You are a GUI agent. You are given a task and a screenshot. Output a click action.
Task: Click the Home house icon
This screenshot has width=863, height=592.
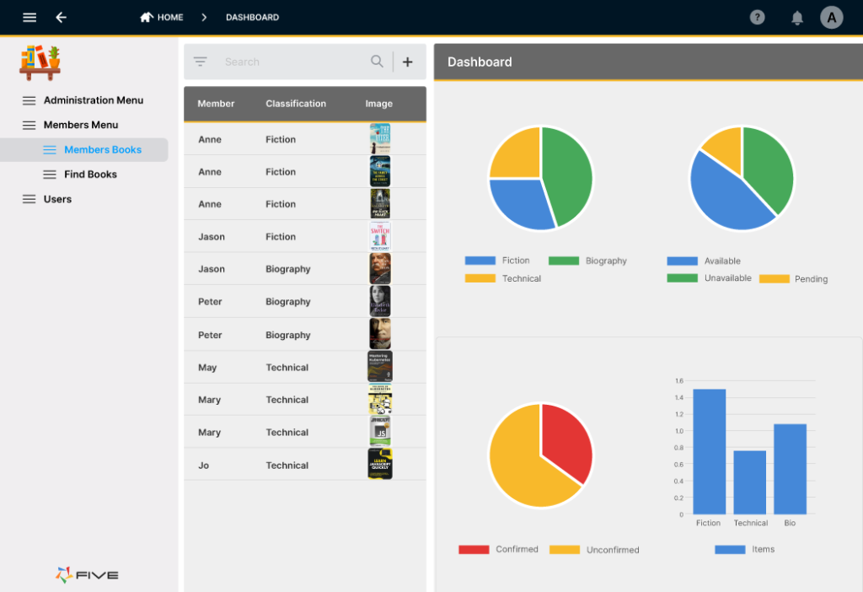pos(146,17)
